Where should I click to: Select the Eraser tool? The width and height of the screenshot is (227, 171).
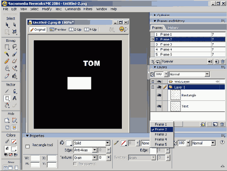[14, 61]
